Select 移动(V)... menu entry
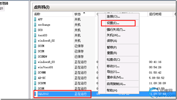The height and width of the screenshot is (100, 177). [x=113, y=66]
